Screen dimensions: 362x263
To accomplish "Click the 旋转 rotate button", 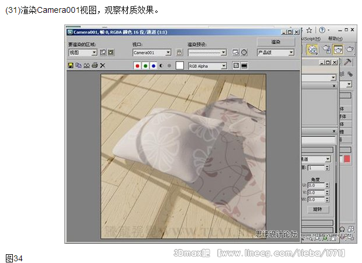I will point(318,209).
